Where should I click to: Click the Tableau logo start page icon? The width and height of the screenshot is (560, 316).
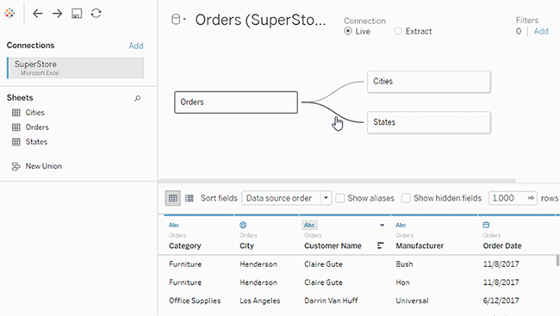click(x=9, y=13)
